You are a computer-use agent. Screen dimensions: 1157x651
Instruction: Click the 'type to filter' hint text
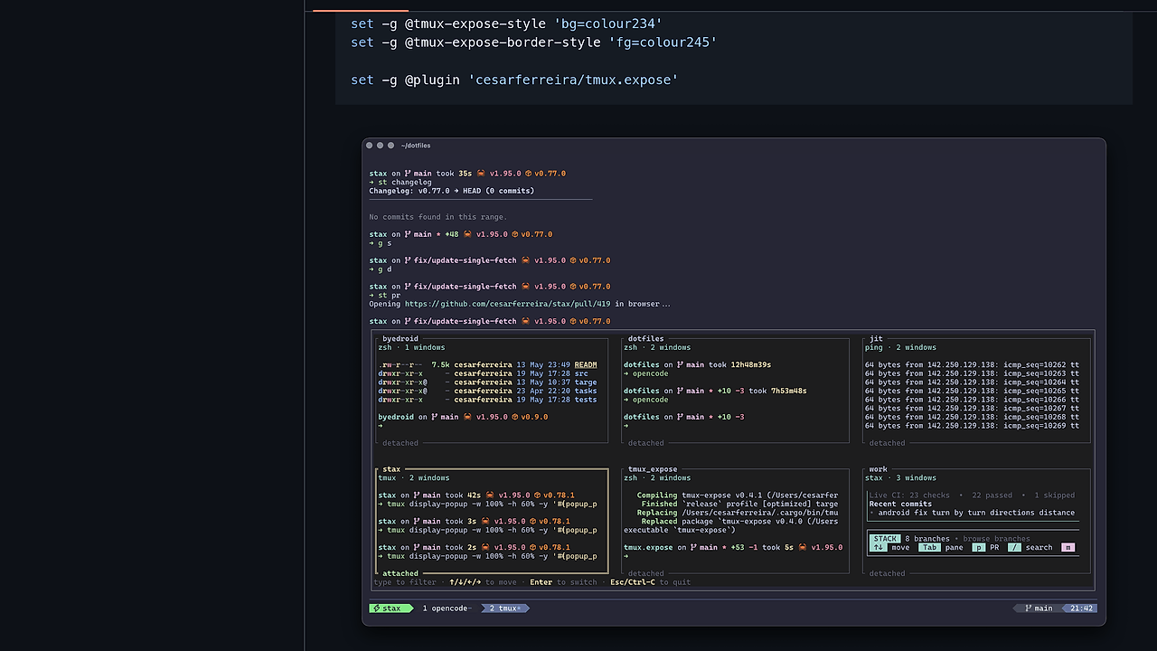405,582
